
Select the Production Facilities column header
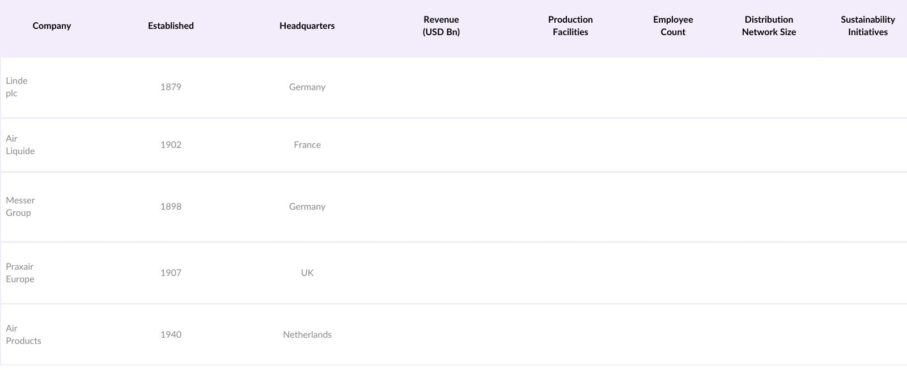point(570,26)
